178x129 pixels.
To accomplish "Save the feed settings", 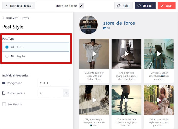I will (x=167, y=6).
